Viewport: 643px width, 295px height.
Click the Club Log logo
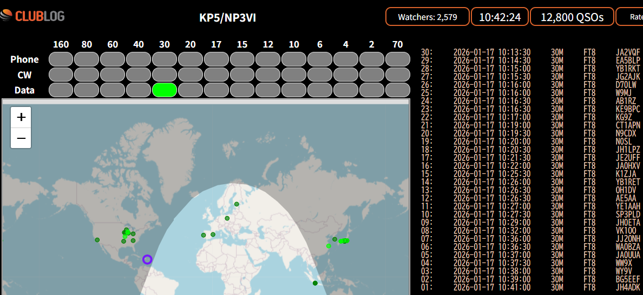32,16
